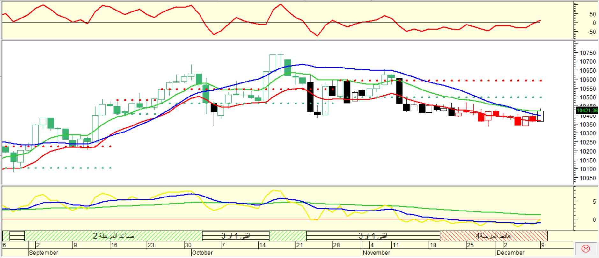
Task: Click the 10600 price axis label
Action: [x=588, y=80]
